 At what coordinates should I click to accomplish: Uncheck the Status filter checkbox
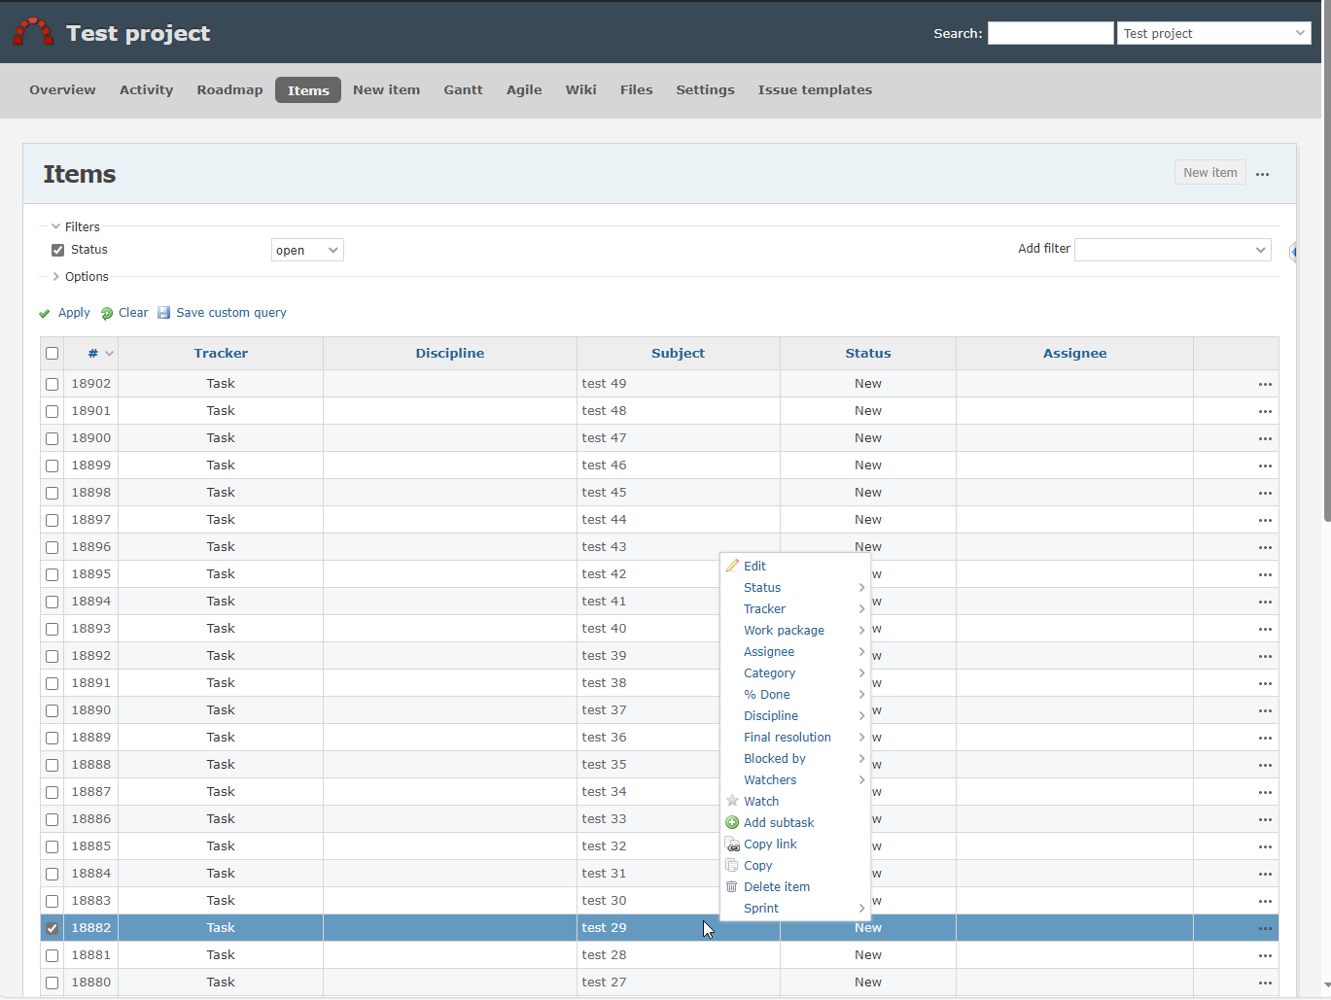click(57, 250)
